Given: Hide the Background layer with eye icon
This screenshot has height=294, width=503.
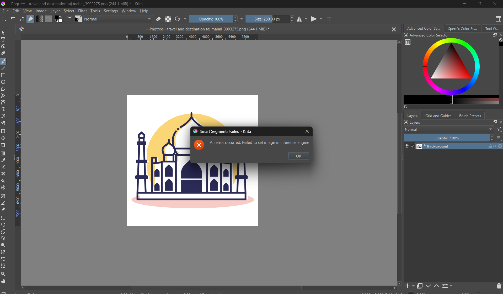Looking at the screenshot, I should coord(406,146).
